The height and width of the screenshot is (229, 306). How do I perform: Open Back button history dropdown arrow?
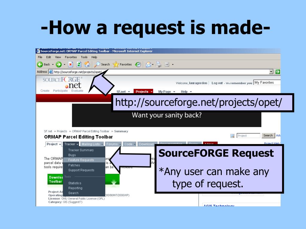click(x=53, y=64)
